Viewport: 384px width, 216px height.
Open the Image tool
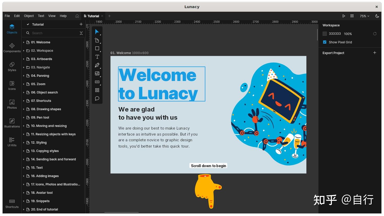click(97, 73)
